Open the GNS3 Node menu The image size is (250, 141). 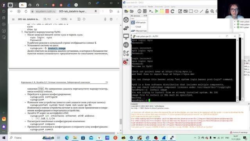150,7
